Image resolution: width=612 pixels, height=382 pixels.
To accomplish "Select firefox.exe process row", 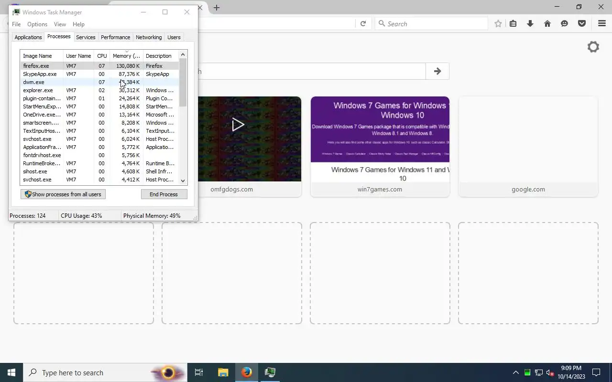I will pos(99,66).
